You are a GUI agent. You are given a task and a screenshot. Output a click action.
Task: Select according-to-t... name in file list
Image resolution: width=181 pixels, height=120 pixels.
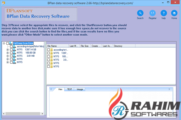[x=61, y=50]
